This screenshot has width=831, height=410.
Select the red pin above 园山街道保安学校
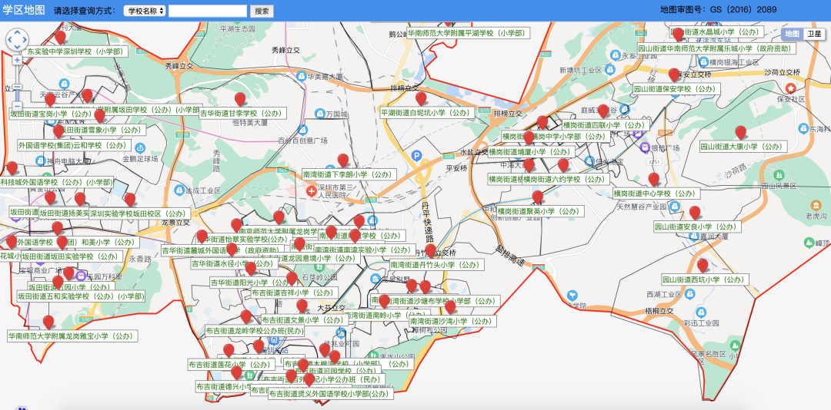pos(673,75)
